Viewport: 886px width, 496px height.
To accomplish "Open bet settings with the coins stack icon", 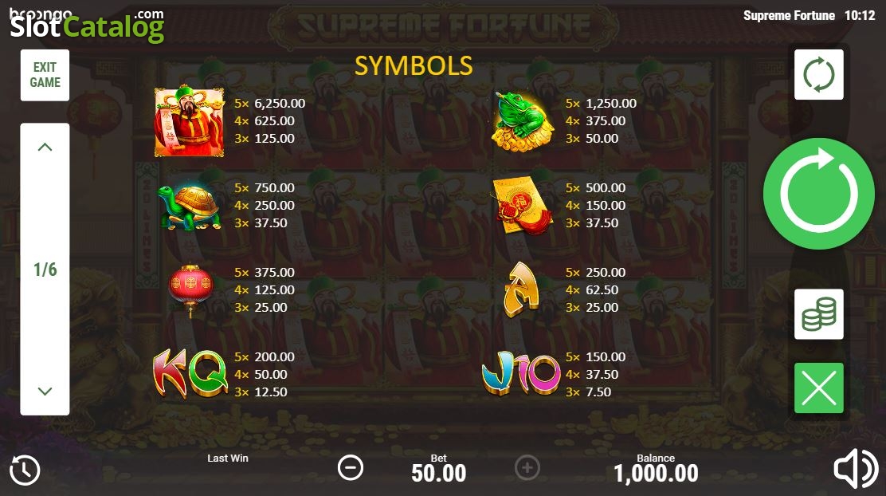I will (819, 314).
